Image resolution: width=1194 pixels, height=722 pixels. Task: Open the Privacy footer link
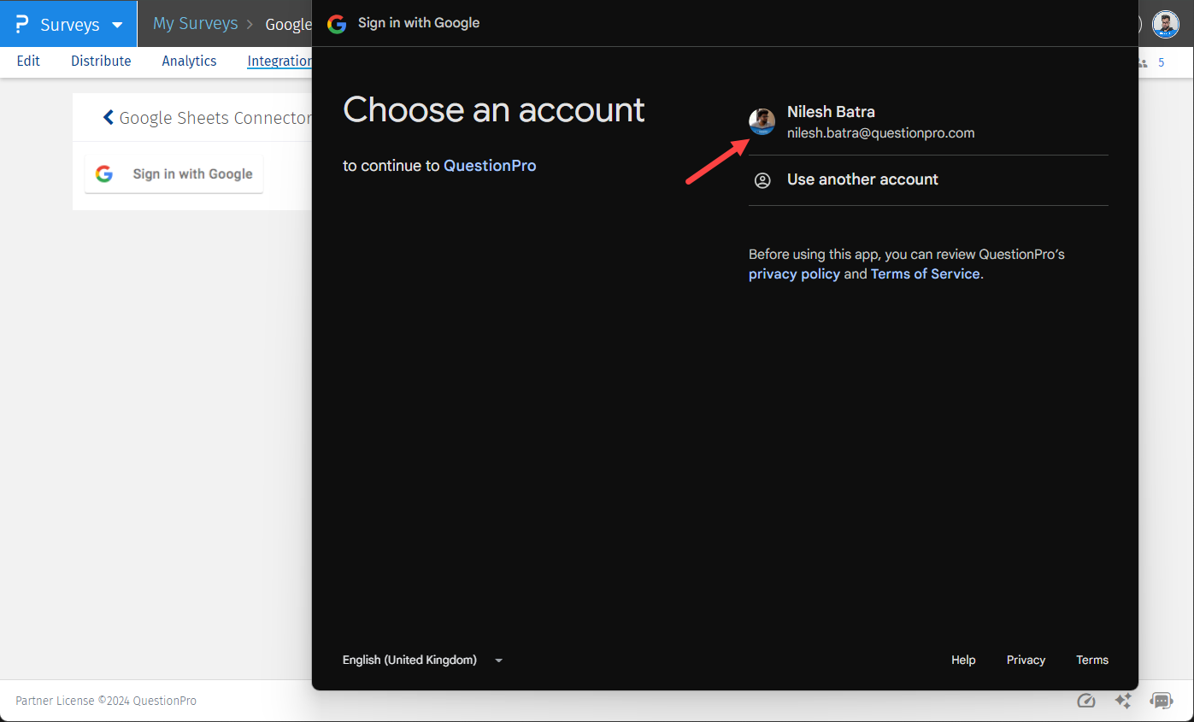1026,660
